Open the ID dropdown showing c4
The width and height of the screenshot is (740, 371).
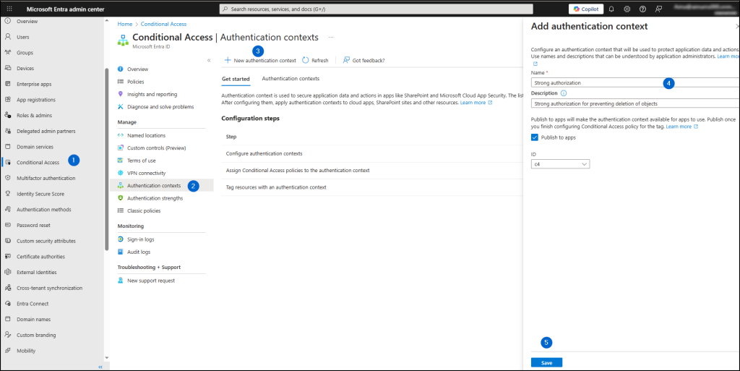(560, 163)
